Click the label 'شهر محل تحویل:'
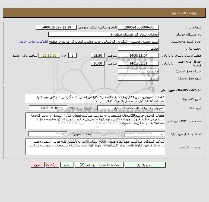The height and width of the screenshot is (202, 209). 189,78
